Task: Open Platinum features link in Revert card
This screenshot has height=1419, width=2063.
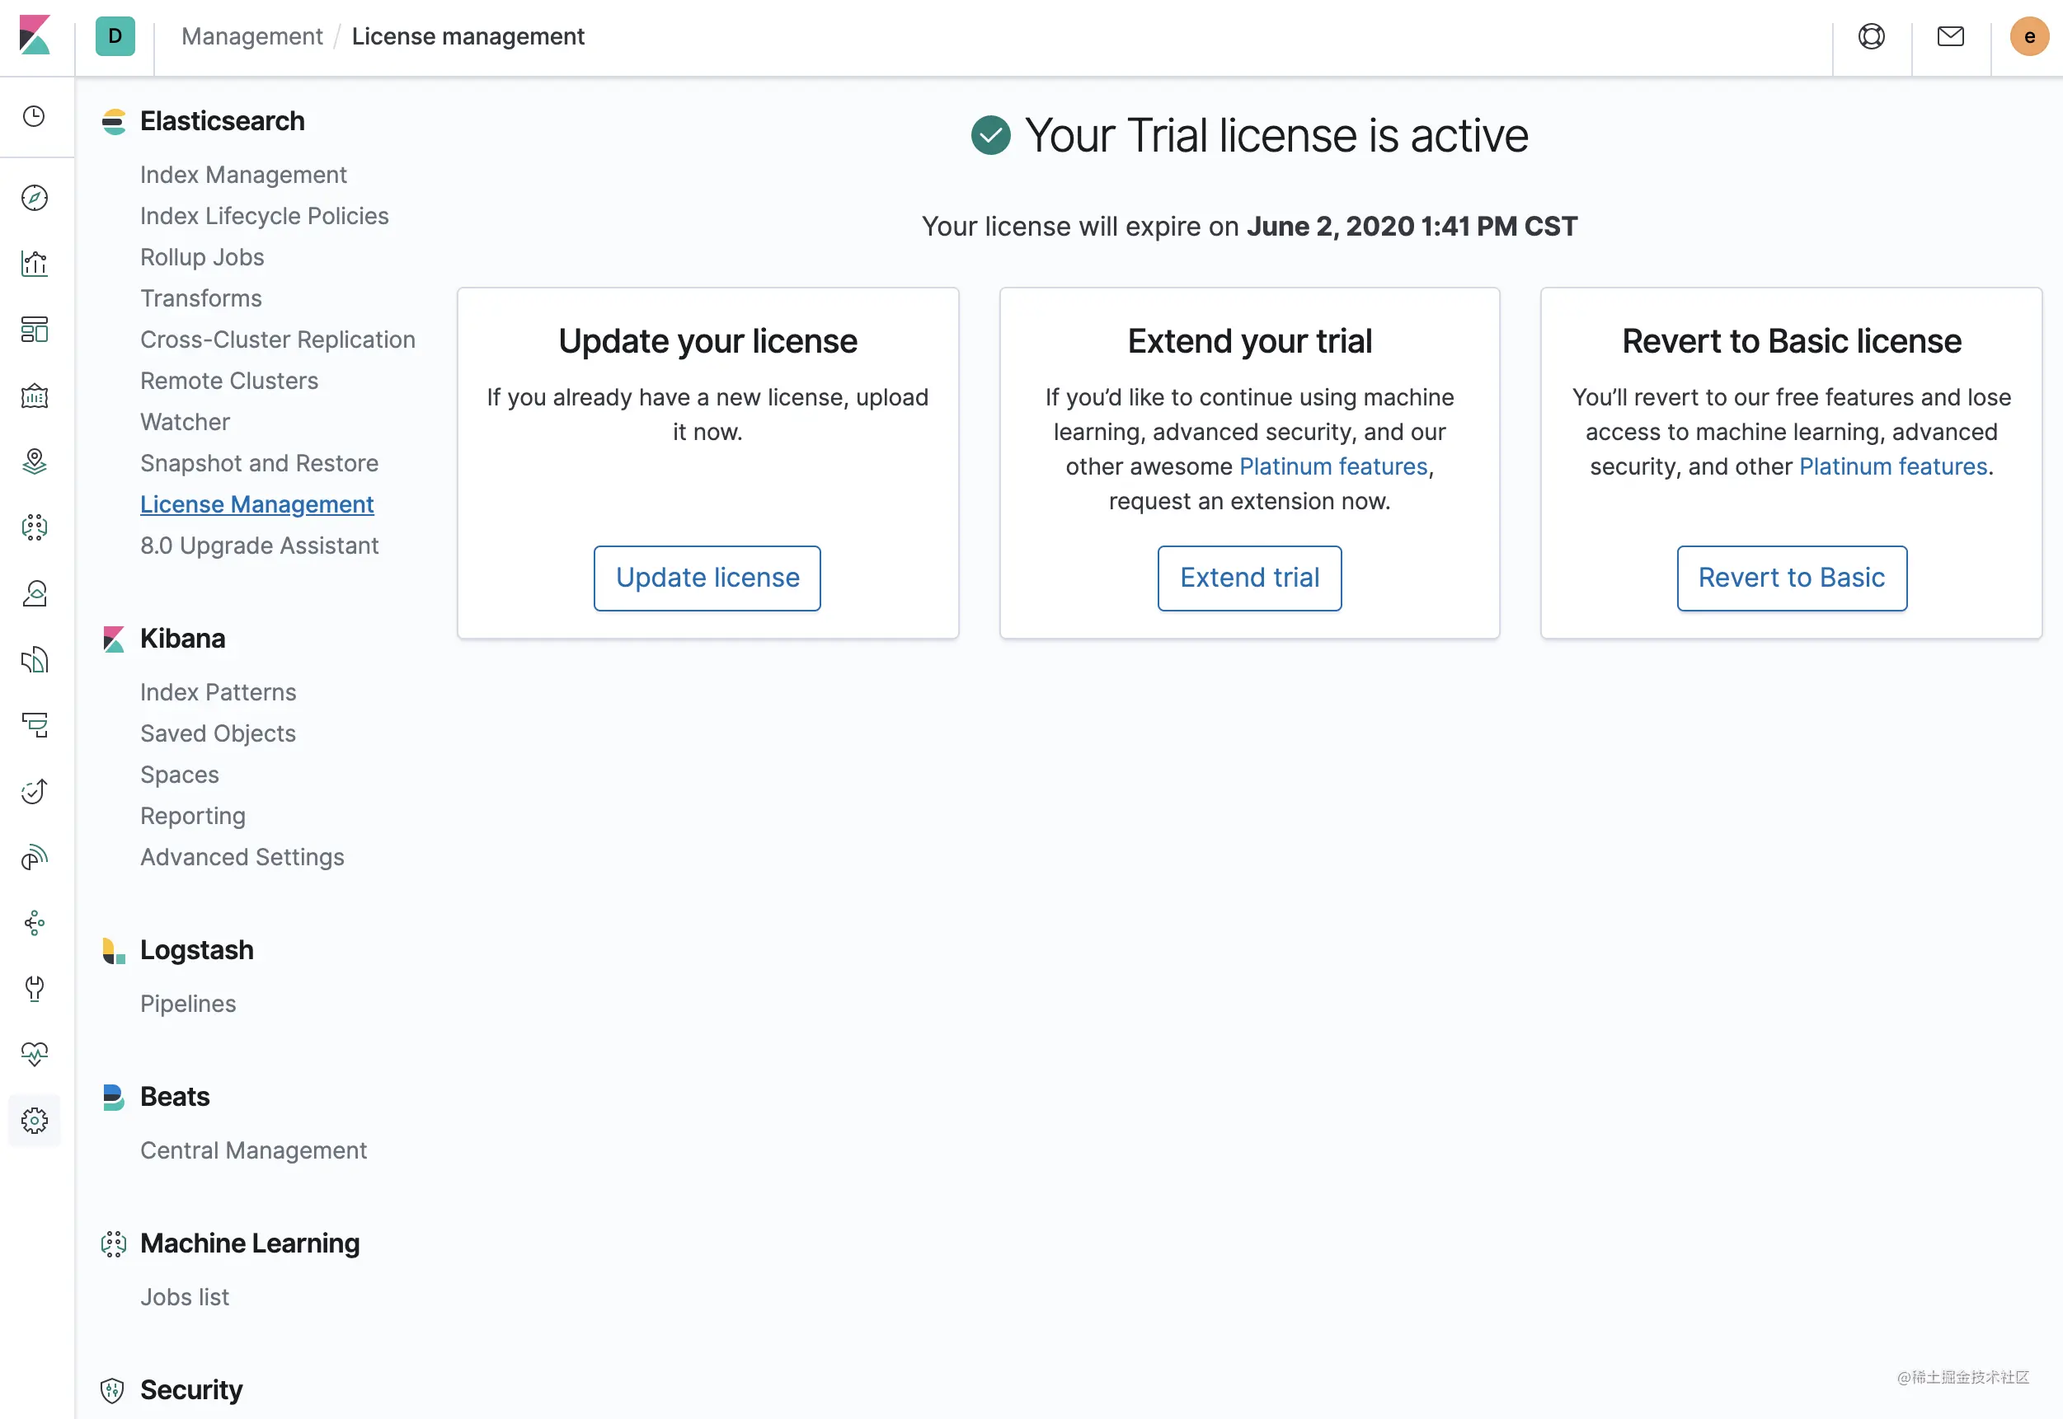Action: click(x=1892, y=466)
